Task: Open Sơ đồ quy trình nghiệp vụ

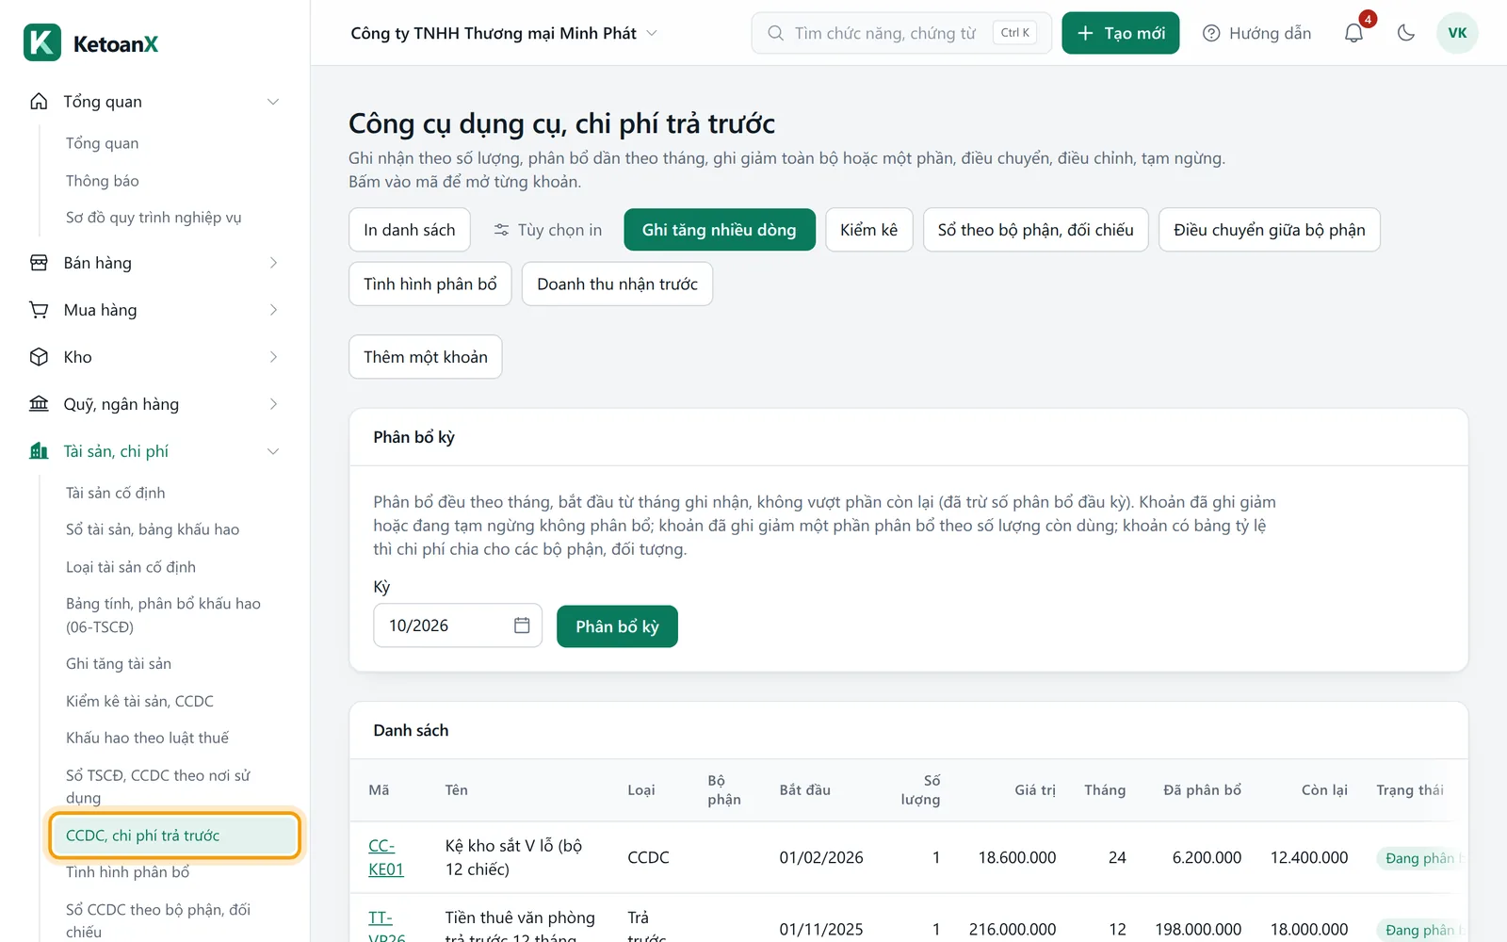Action: coord(154,218)
